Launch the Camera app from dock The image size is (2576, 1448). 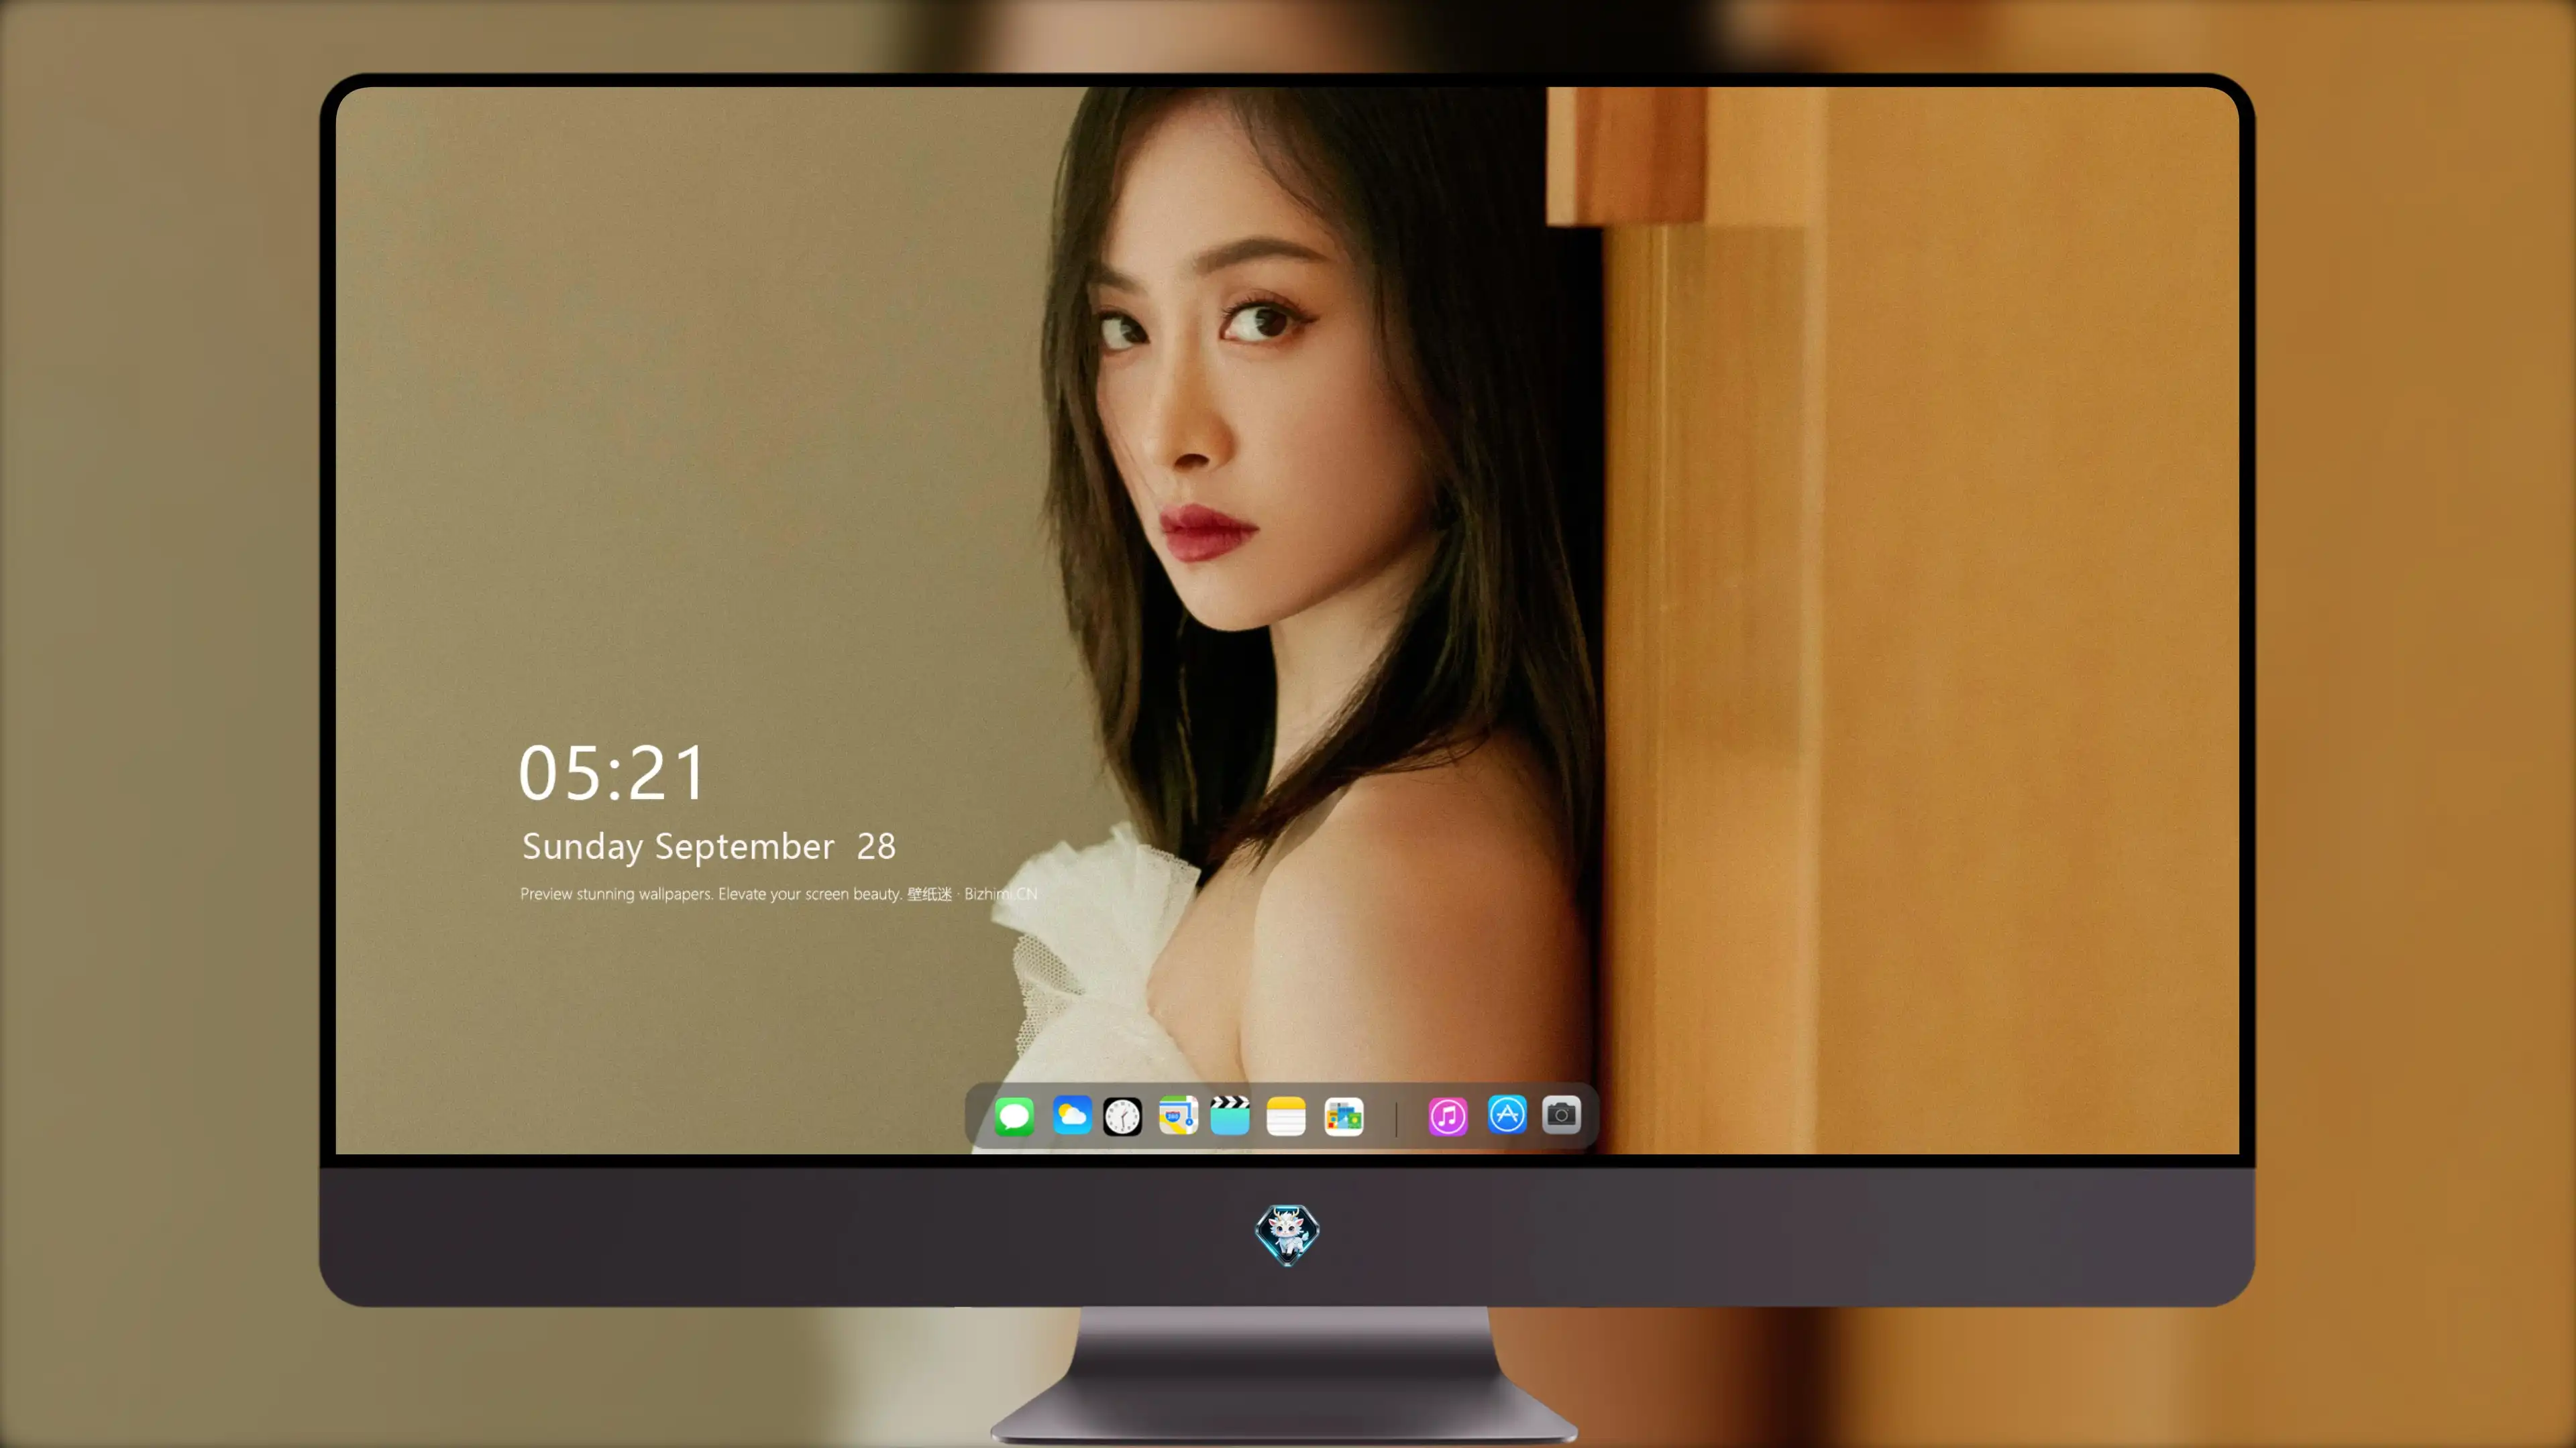[1561, 1115]
